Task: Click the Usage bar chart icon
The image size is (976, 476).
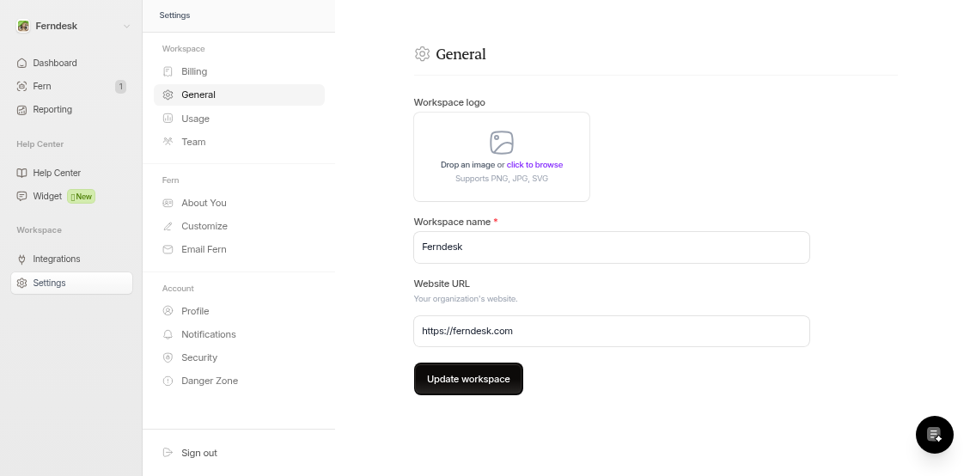Action: pos(168,119)
